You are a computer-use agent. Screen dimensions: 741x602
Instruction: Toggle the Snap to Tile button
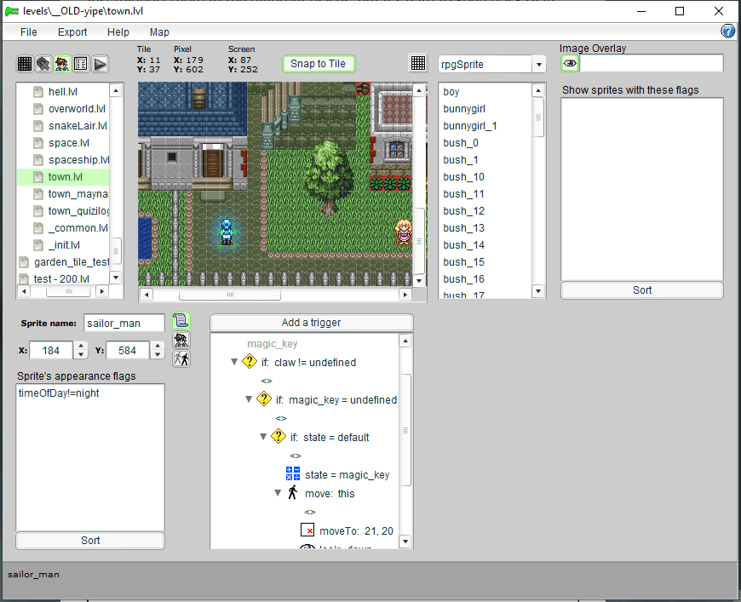click(x=318, y=64)
